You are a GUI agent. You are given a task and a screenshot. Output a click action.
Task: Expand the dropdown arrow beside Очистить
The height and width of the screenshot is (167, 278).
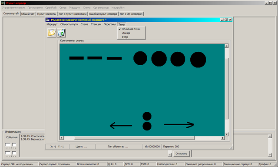tap(170, 155)
